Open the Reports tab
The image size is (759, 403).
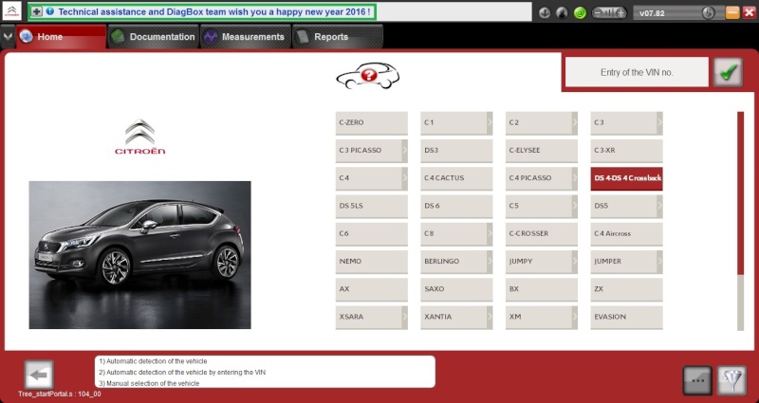[338, 37]
